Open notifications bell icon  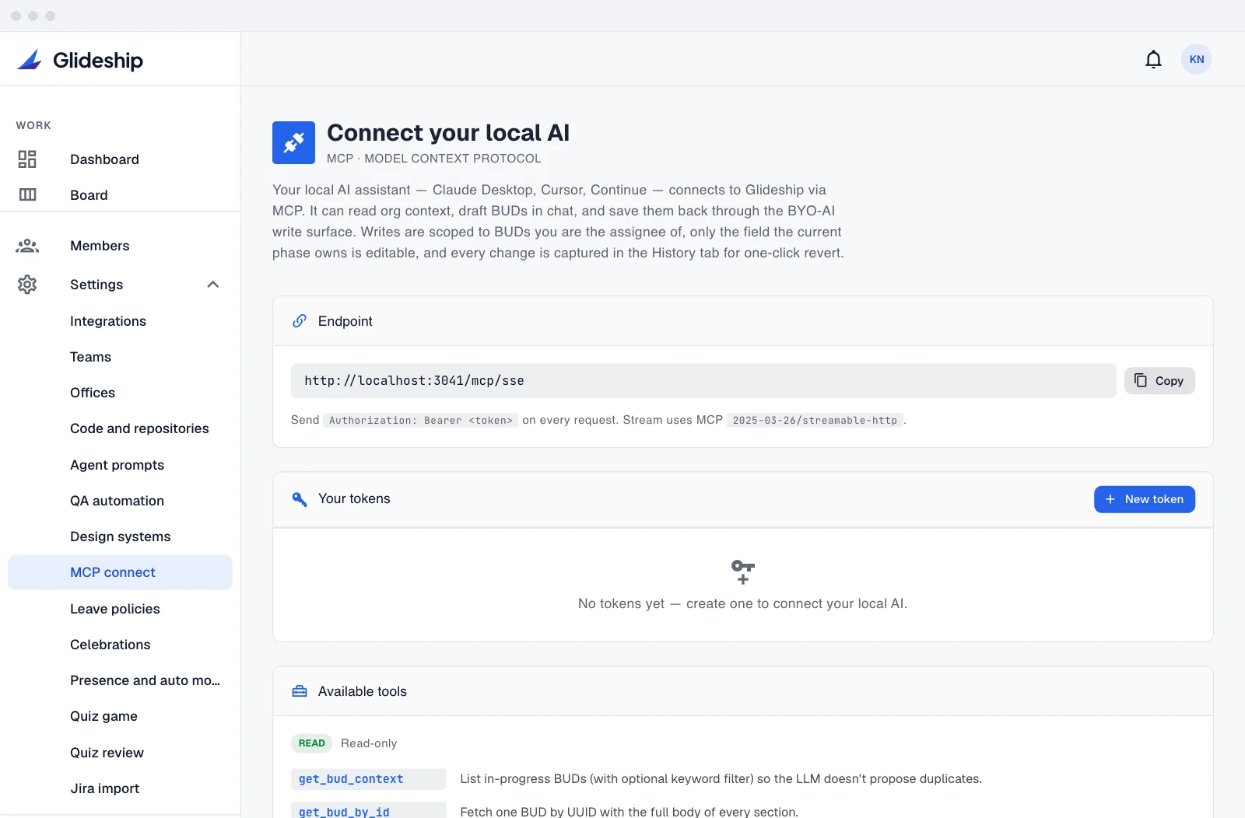(1153, 59)
